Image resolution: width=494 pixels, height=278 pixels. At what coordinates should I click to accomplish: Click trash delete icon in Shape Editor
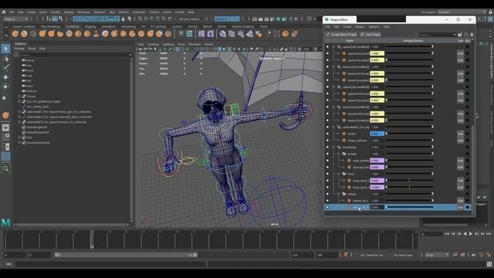tap(472, 34)
